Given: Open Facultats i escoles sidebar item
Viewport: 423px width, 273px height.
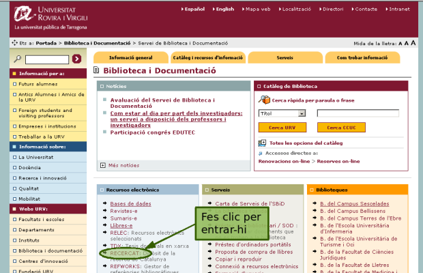Looking at the screenshot, I should click(48, 220).
